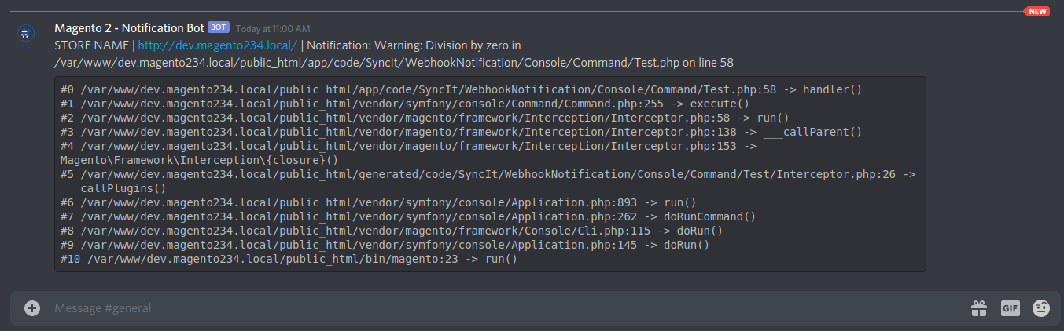Click stack trace line #10 bin/magento:23
This screenshot has width=1064, height=331.
(289, 259)
